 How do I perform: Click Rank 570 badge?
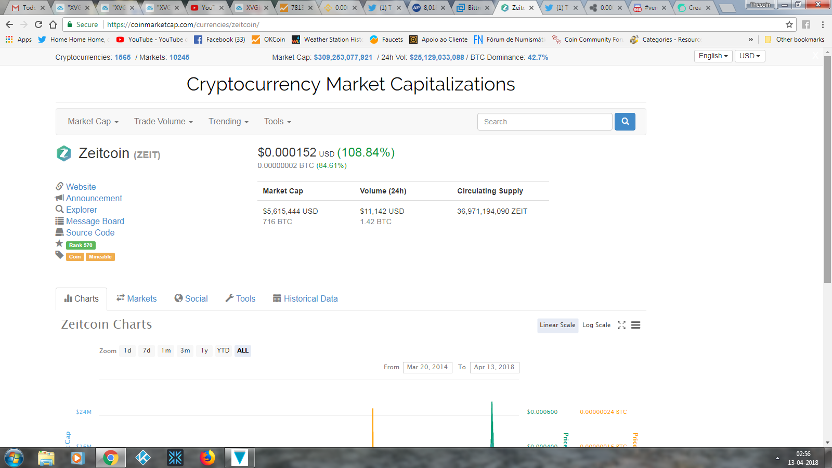81,245
